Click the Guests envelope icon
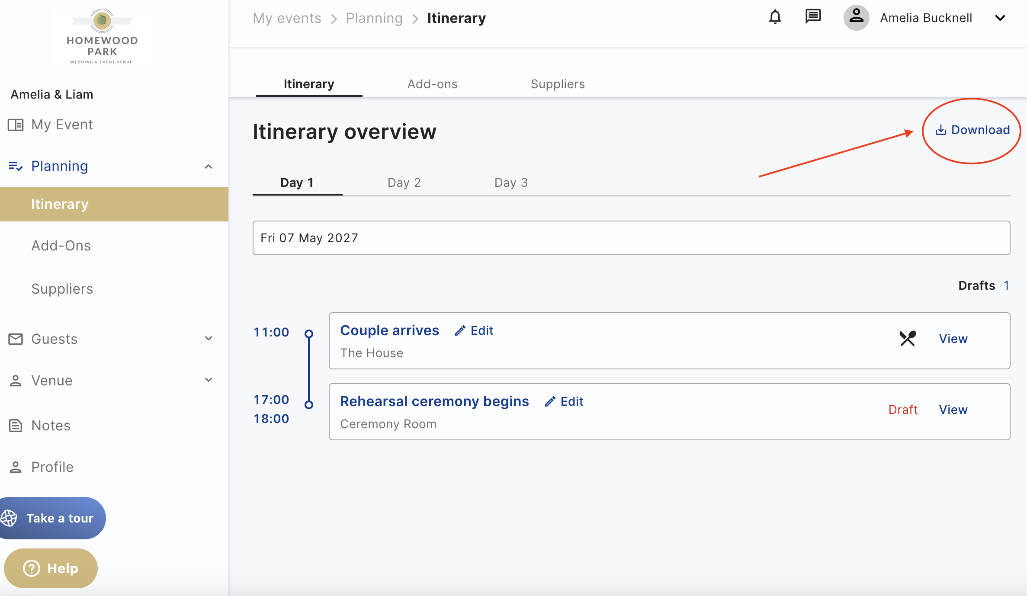This screenshot has width=1027, height=596. point(16,339)
